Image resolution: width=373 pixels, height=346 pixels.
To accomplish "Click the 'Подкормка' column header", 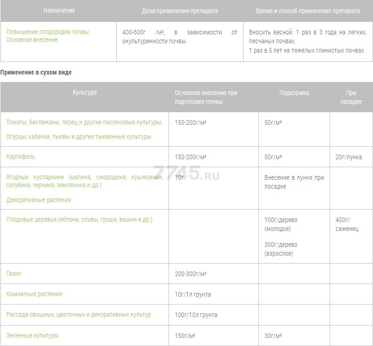I will point(294,93).
